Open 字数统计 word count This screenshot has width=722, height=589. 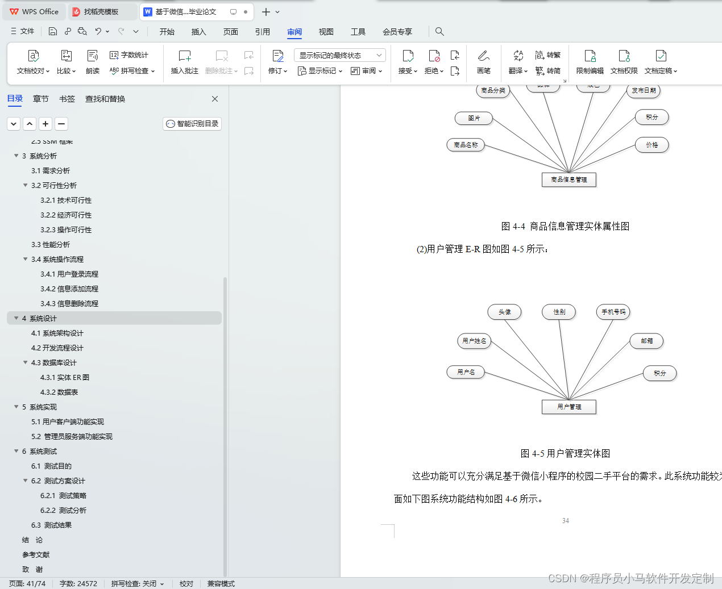tap(129, 55)
